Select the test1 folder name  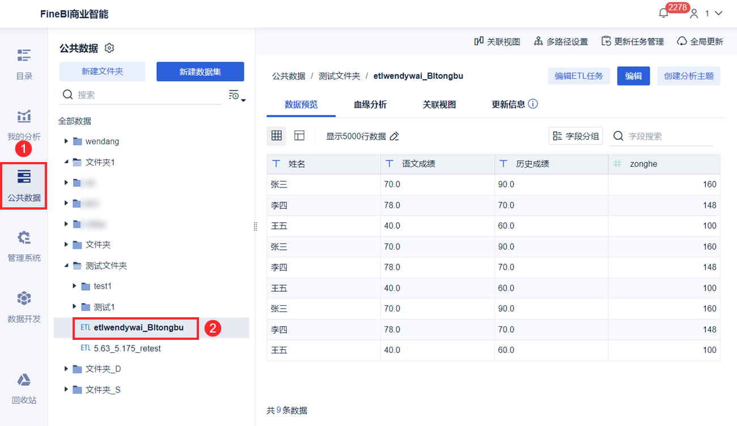[x=103, y=286]
